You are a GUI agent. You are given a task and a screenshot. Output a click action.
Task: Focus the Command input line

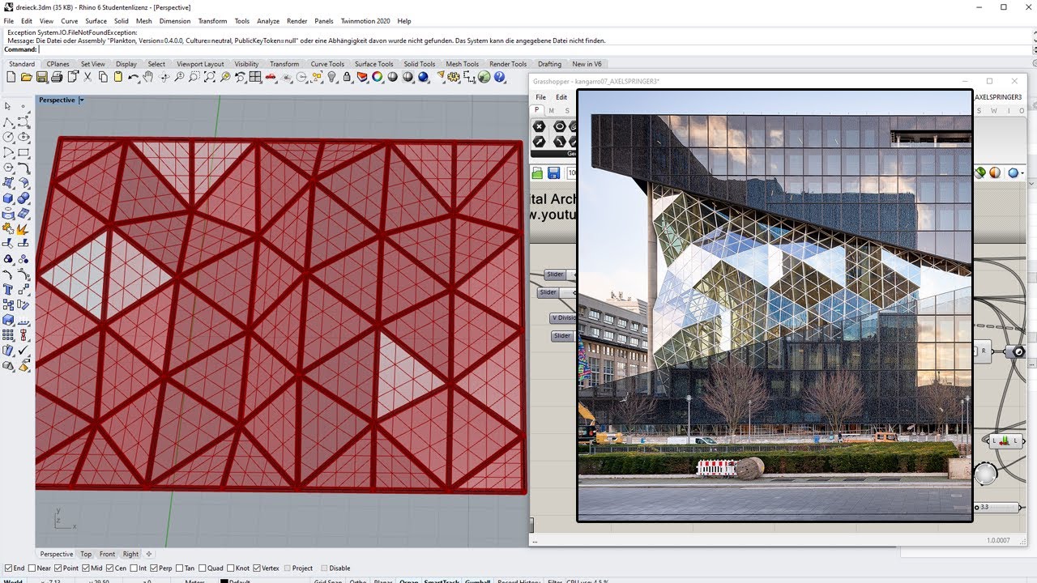518,49
